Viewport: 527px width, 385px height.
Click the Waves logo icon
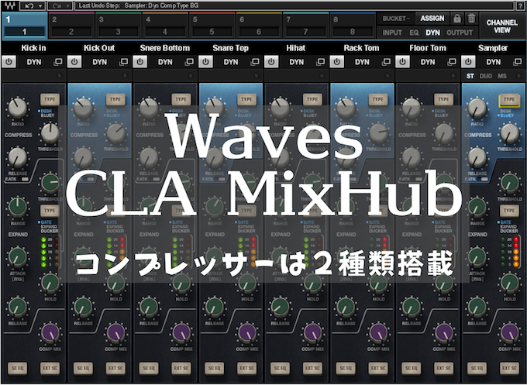pyautogui.click(x=9, y=5)
